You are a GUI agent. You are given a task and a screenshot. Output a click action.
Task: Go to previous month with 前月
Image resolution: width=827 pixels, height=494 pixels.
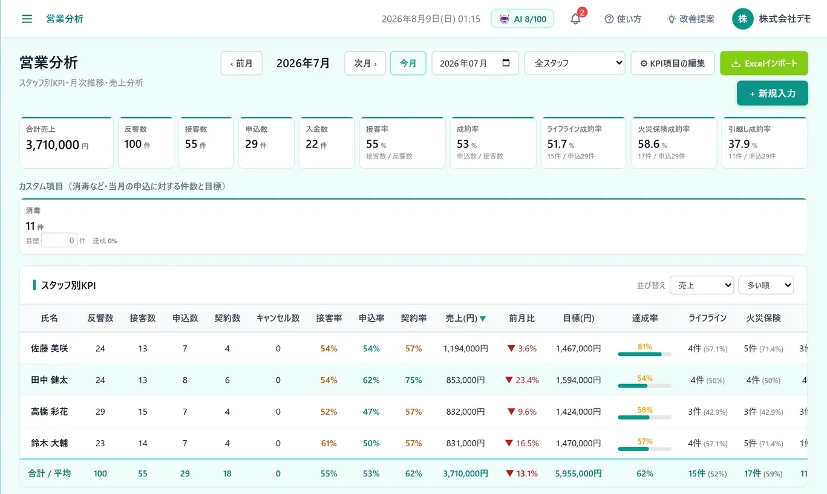click(241, 63)
